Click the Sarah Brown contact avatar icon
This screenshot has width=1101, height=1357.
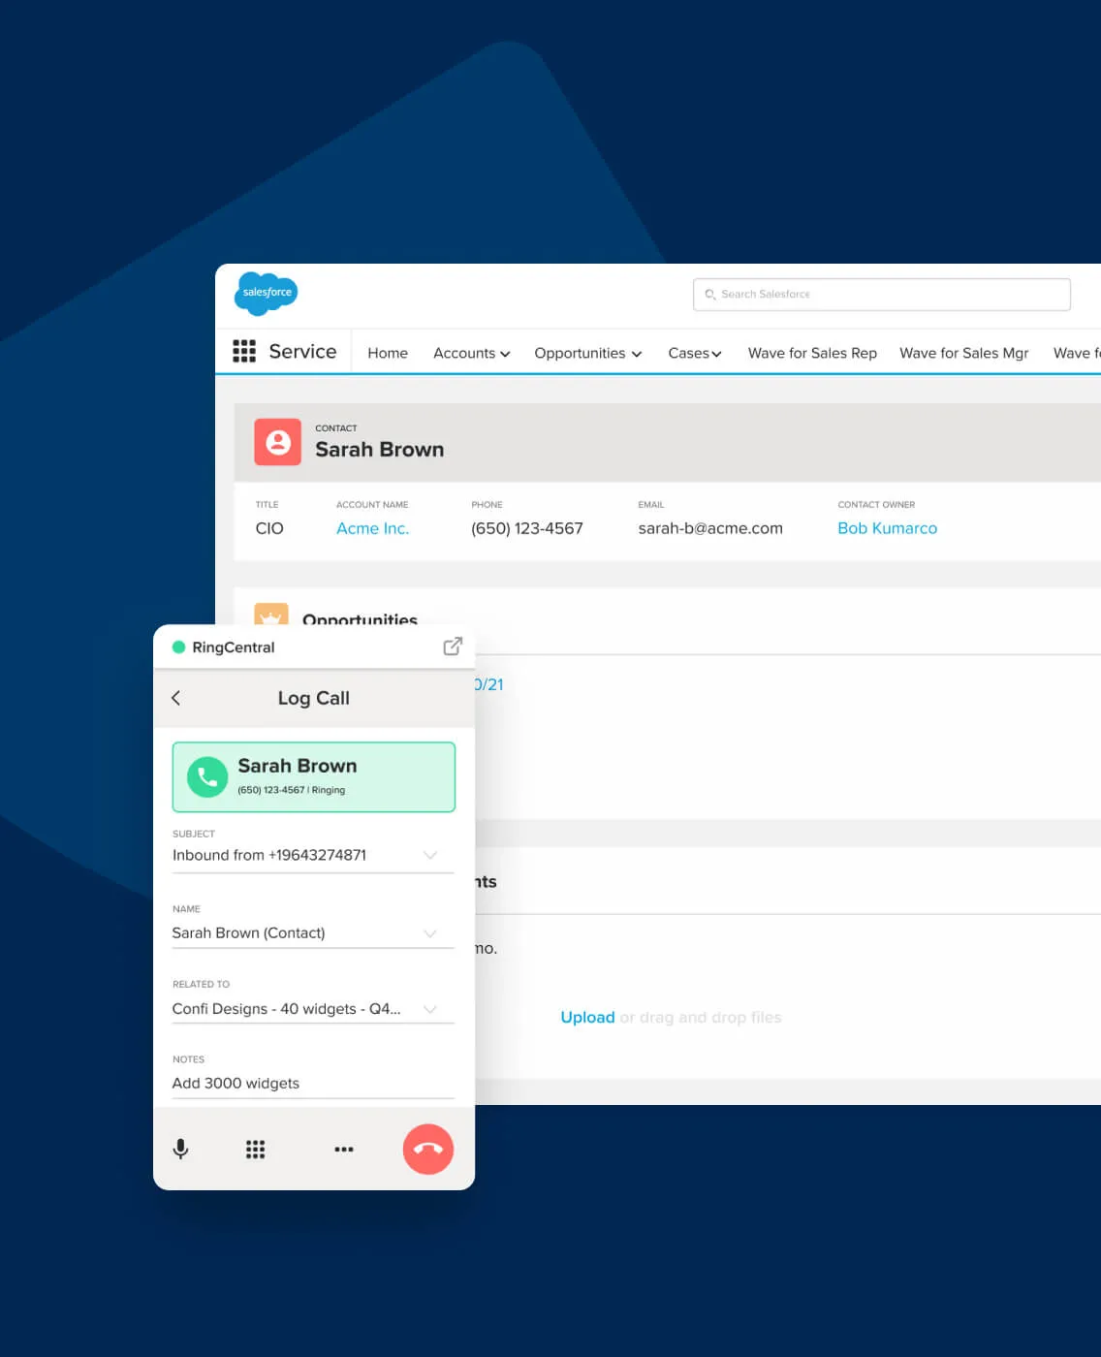coord(278,442)
